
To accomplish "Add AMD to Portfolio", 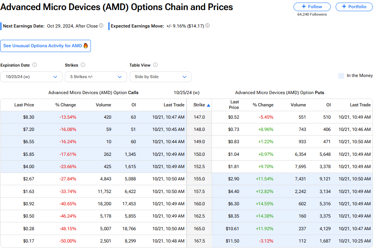I will click(354, 7).
